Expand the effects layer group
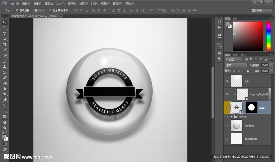 (x=231, y=117)
